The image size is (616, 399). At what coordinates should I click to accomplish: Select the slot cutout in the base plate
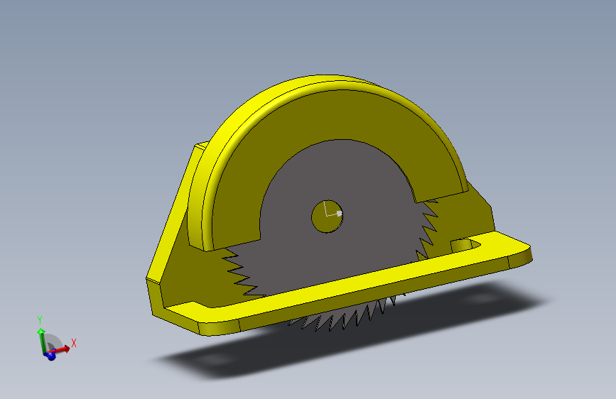tap(465, 245)
